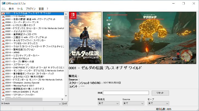Click the Breath of the Wild gameplay screenshot

tap(150, 38)
